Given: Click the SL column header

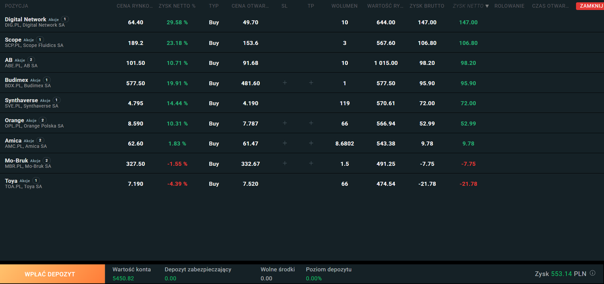Looking at the screenshot, I should [x=284, y=6].
